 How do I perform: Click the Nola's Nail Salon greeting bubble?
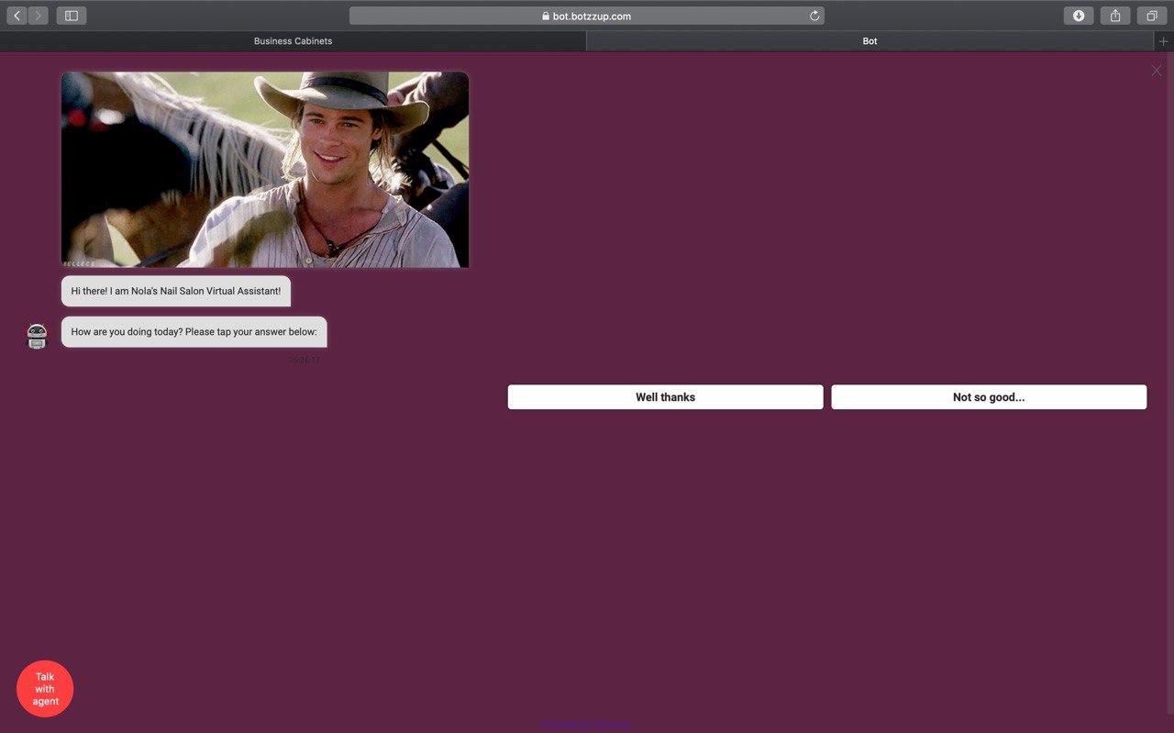176,291
